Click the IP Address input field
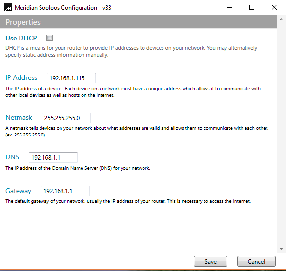 click(71, 78)
